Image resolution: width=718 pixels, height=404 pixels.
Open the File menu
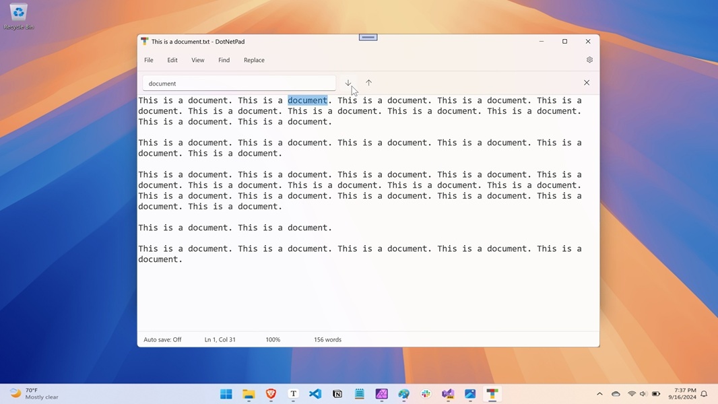click(x=148, y=60)
